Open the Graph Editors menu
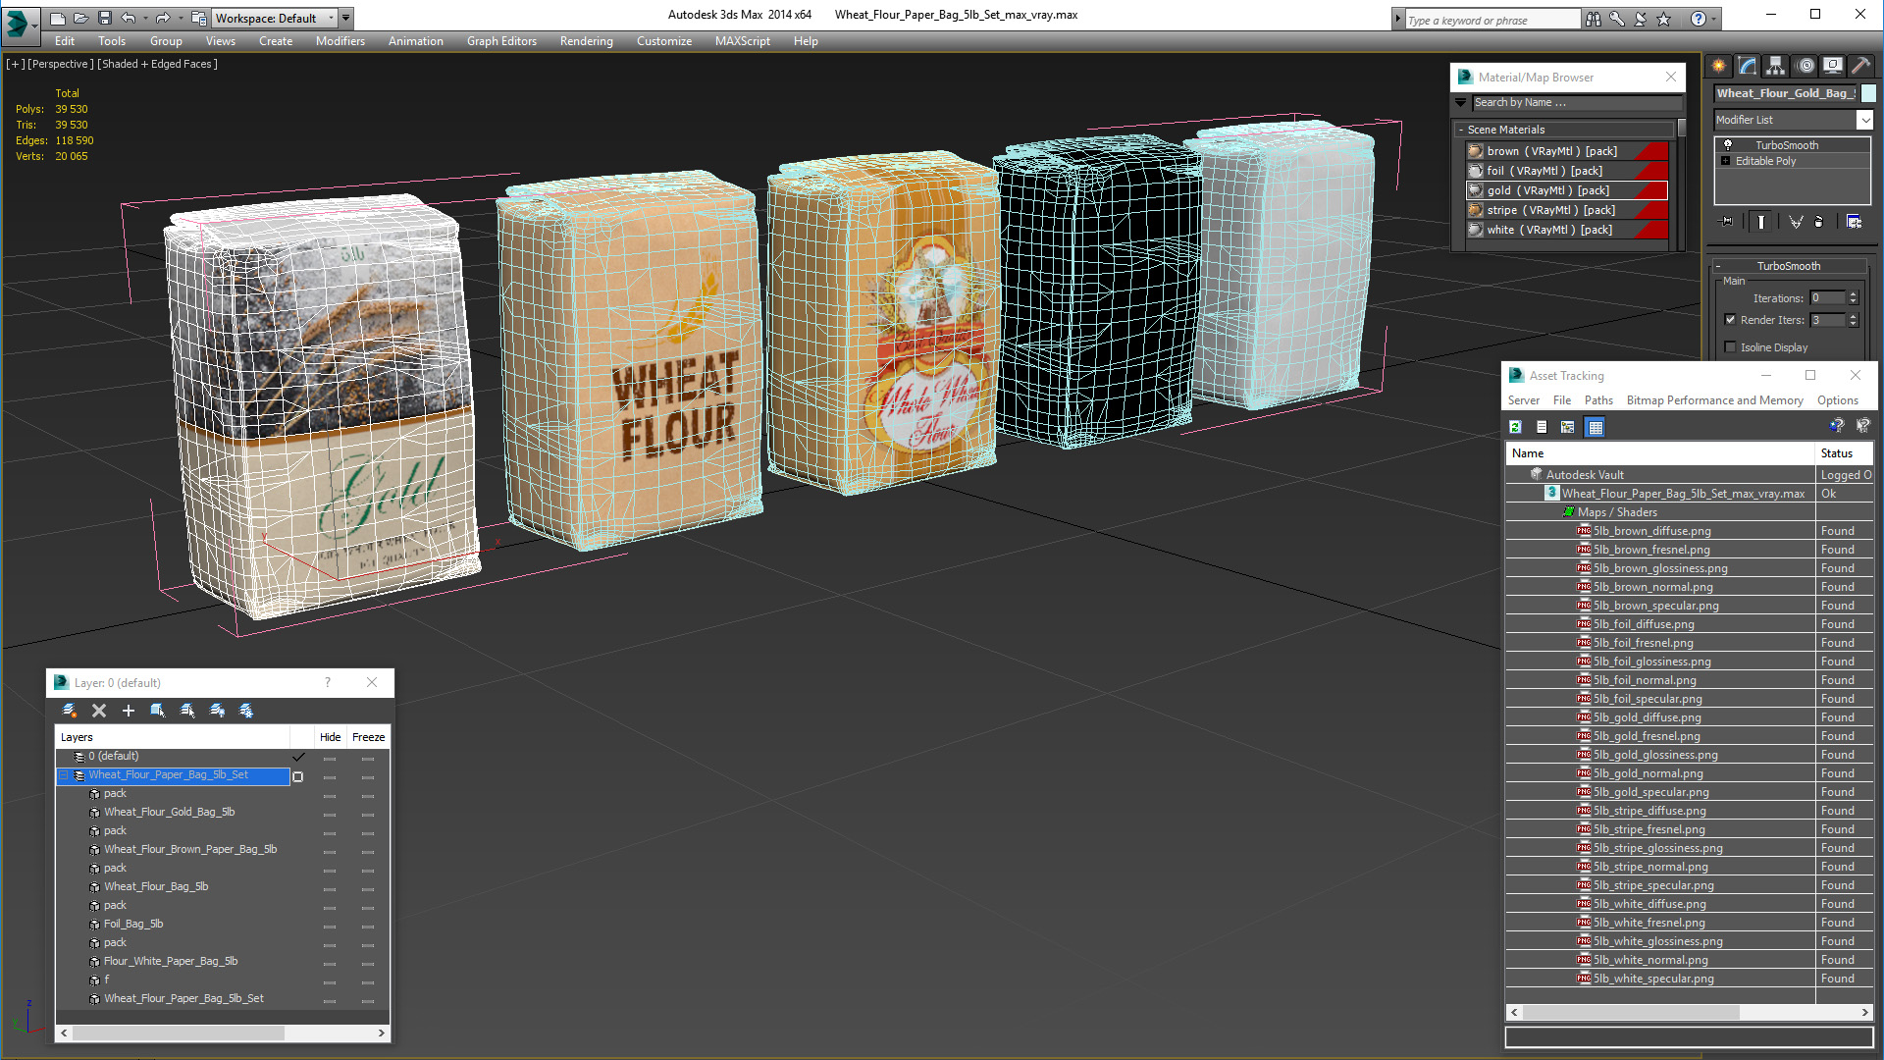The width and height of the screenshot is (1884, 1060). point(501,41)
